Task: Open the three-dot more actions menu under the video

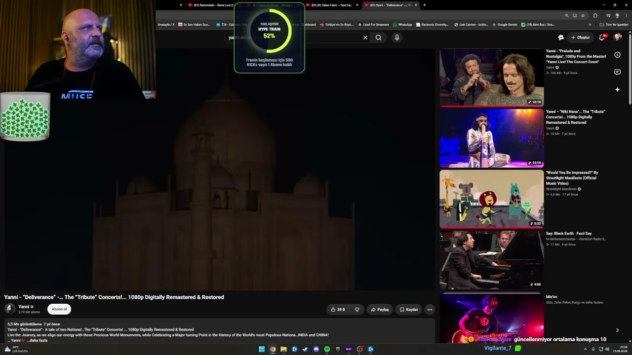Action: (x=430, y=310)
